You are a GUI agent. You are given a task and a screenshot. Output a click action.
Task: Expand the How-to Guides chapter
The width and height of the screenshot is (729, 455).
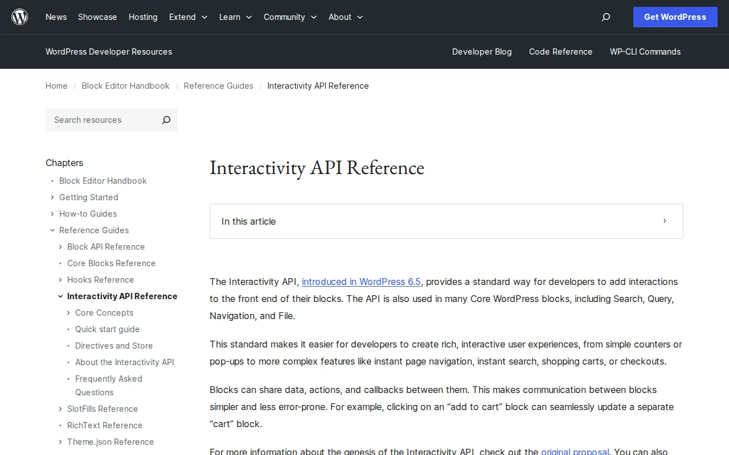click(x=52, y=214)
